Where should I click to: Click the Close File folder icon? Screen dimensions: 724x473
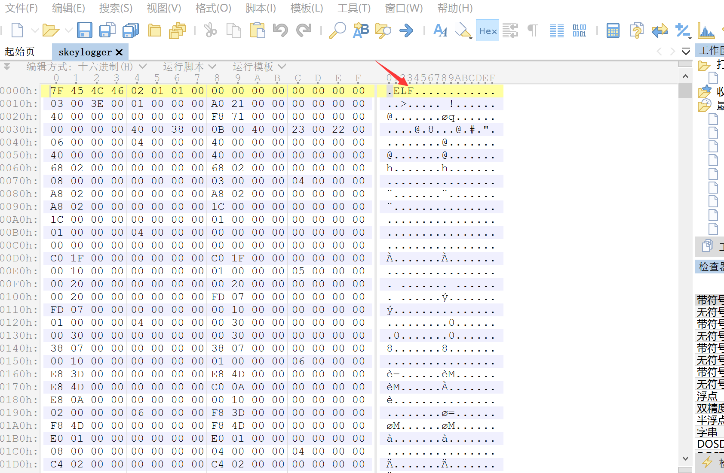coord(154,30)
